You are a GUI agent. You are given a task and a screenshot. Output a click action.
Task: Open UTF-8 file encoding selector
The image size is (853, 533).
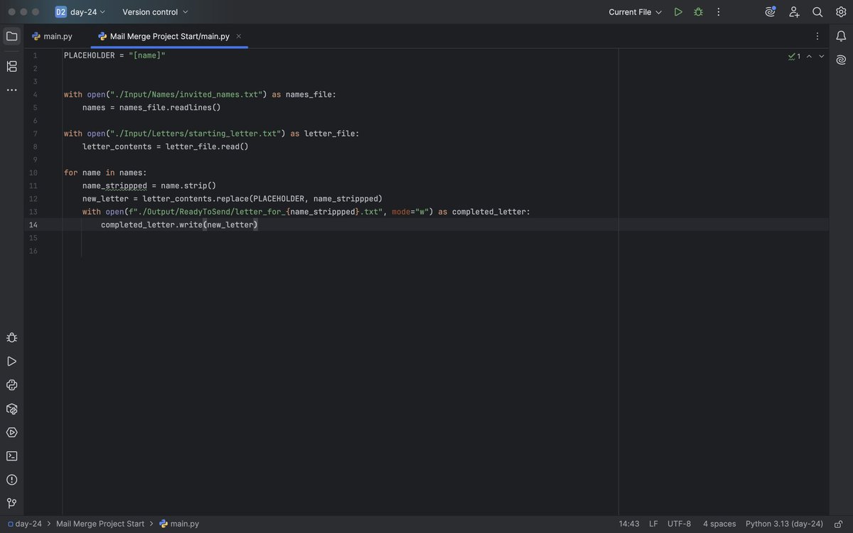coord(679,524)
